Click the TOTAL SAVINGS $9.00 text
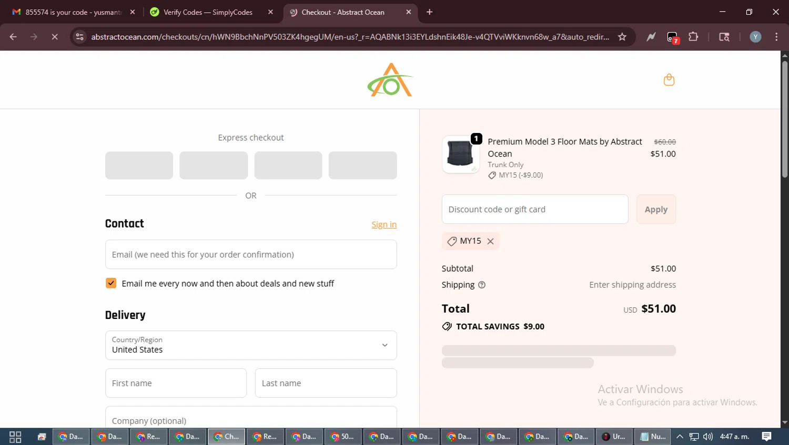 click(493, 326)
